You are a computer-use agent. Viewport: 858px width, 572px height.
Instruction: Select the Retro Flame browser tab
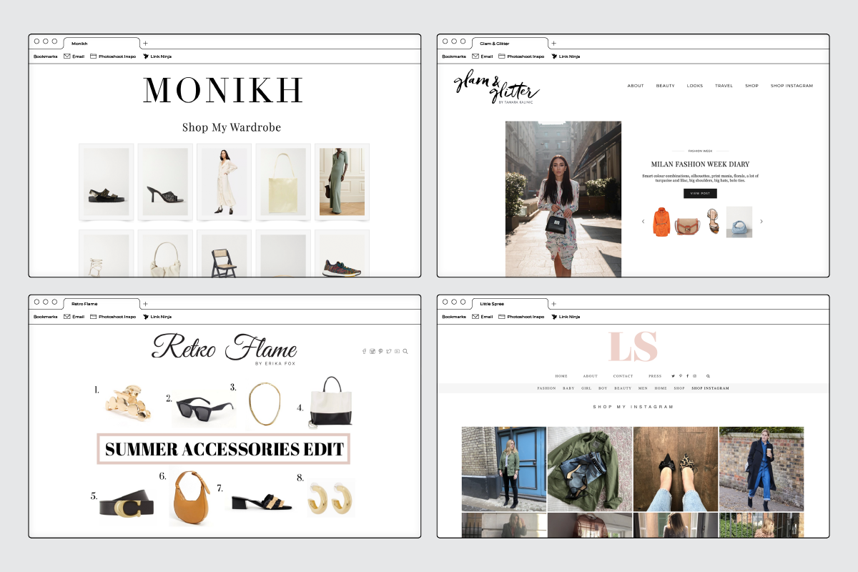point(100,304)
